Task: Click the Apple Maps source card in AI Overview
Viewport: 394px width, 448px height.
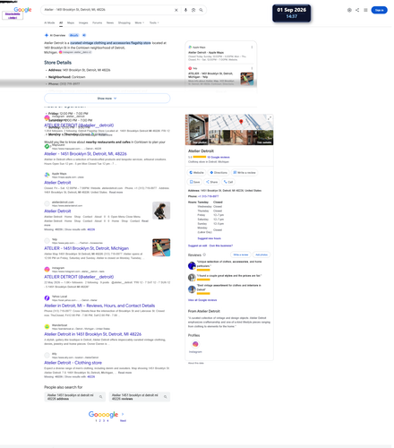Action: click(221, 53)
